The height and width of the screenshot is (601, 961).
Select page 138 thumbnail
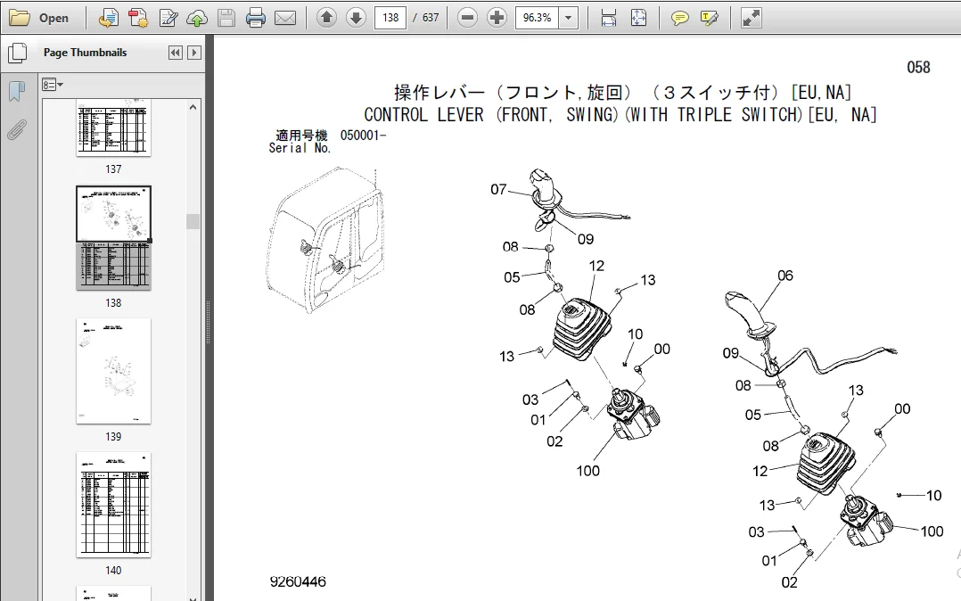(x=113, y=238)
